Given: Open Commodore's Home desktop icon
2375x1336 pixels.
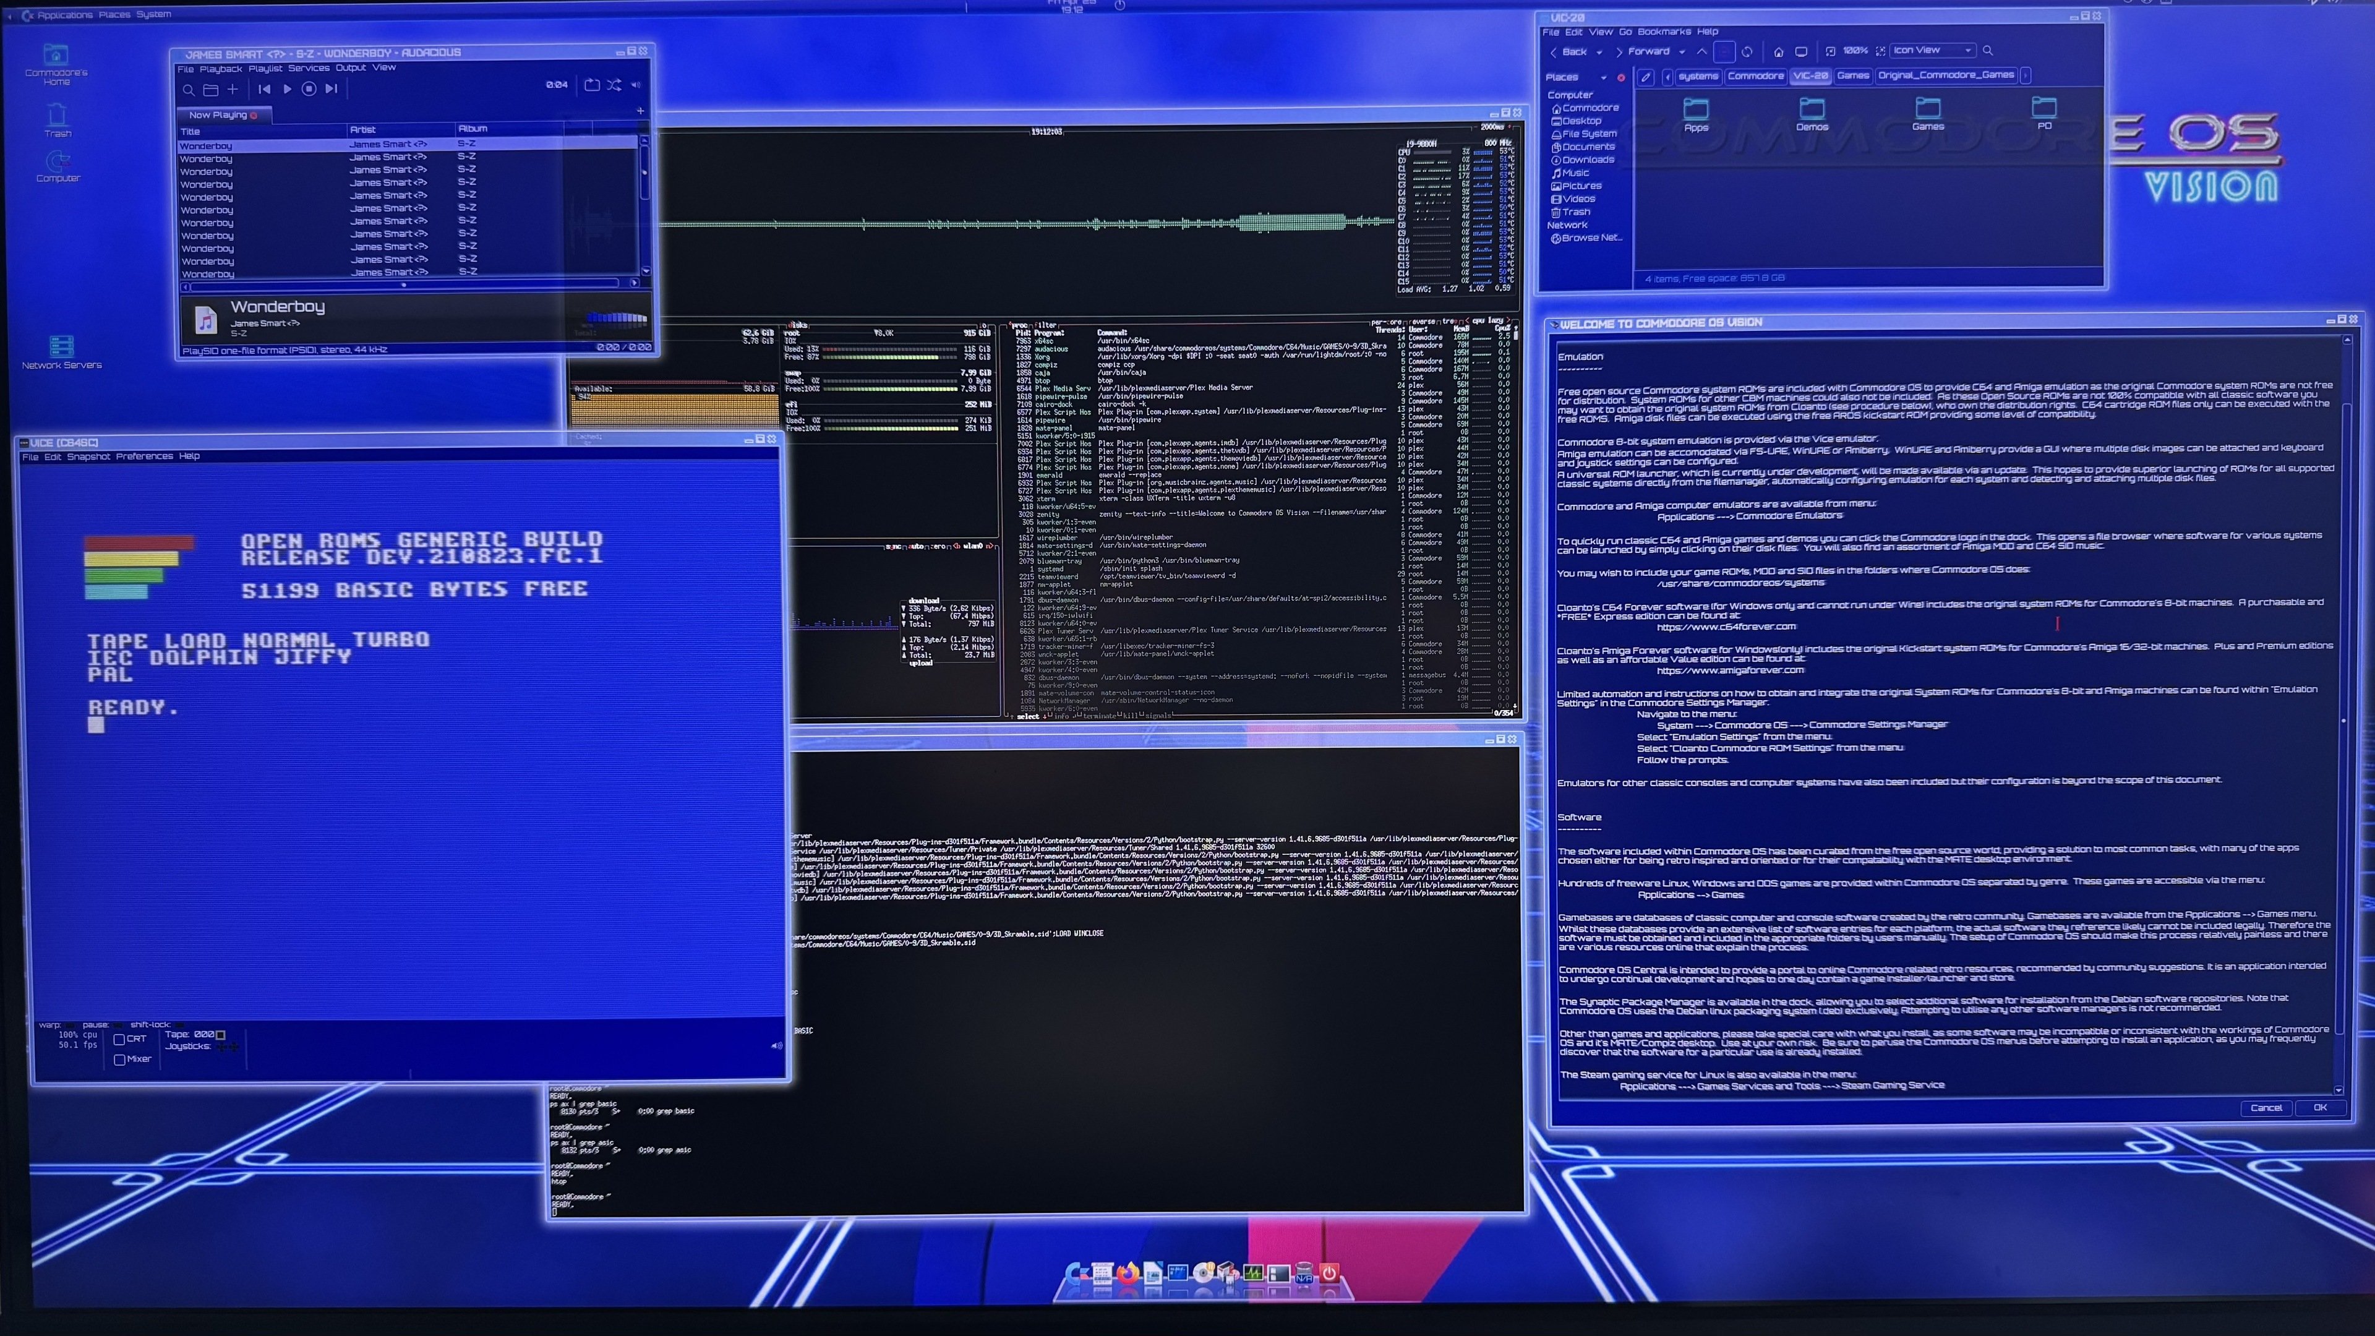Looking at the screenshot, I should tap(56, 66).
